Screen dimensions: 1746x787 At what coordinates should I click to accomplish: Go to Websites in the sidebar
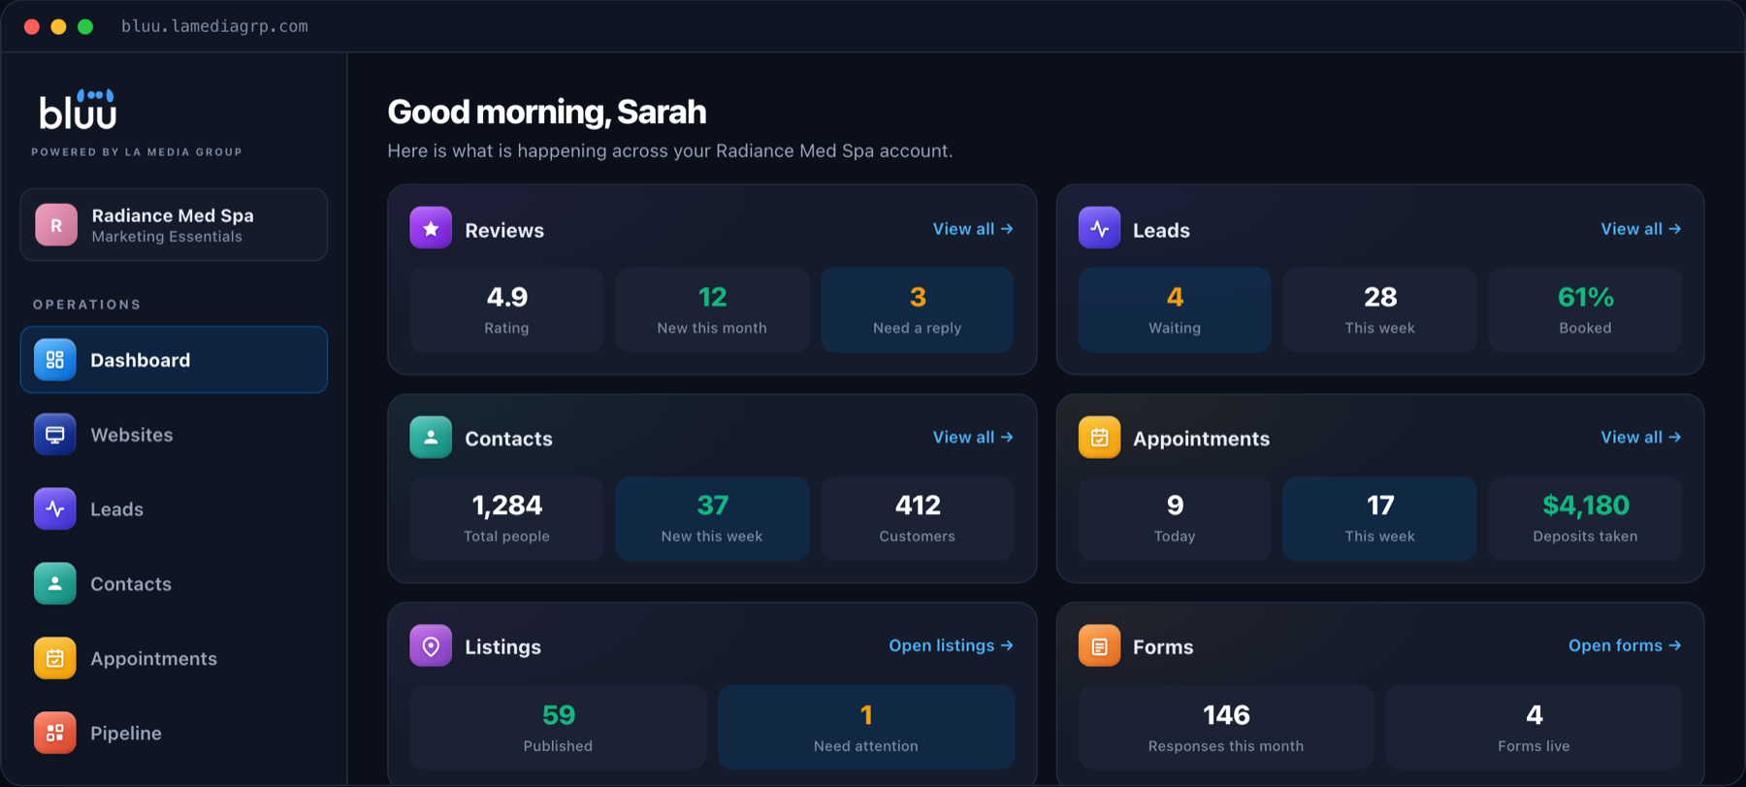[x=174, y=435]
